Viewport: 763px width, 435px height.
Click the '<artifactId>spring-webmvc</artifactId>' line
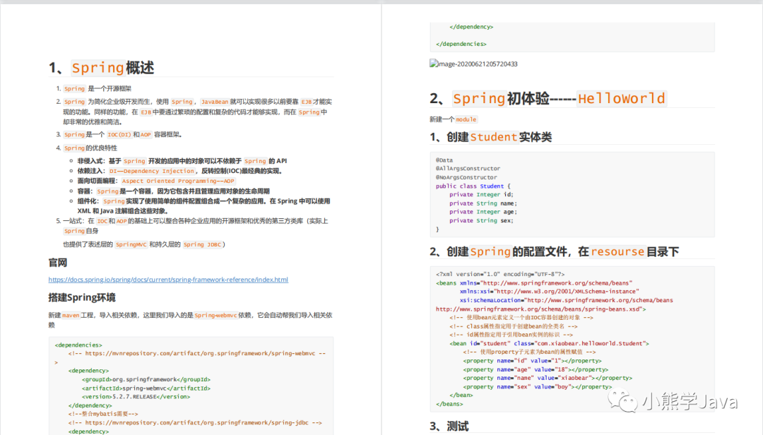(x=146, y=388)
